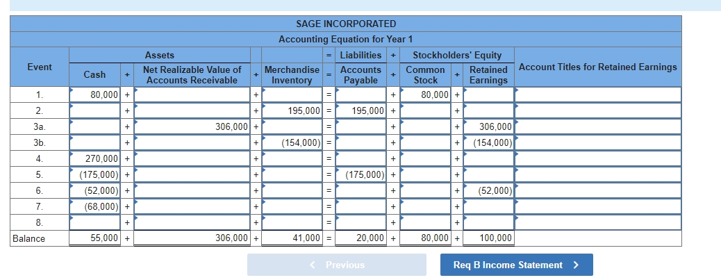Open Account Titles dropdown for event 1
The image size is (721, 280).
point(598,94)
